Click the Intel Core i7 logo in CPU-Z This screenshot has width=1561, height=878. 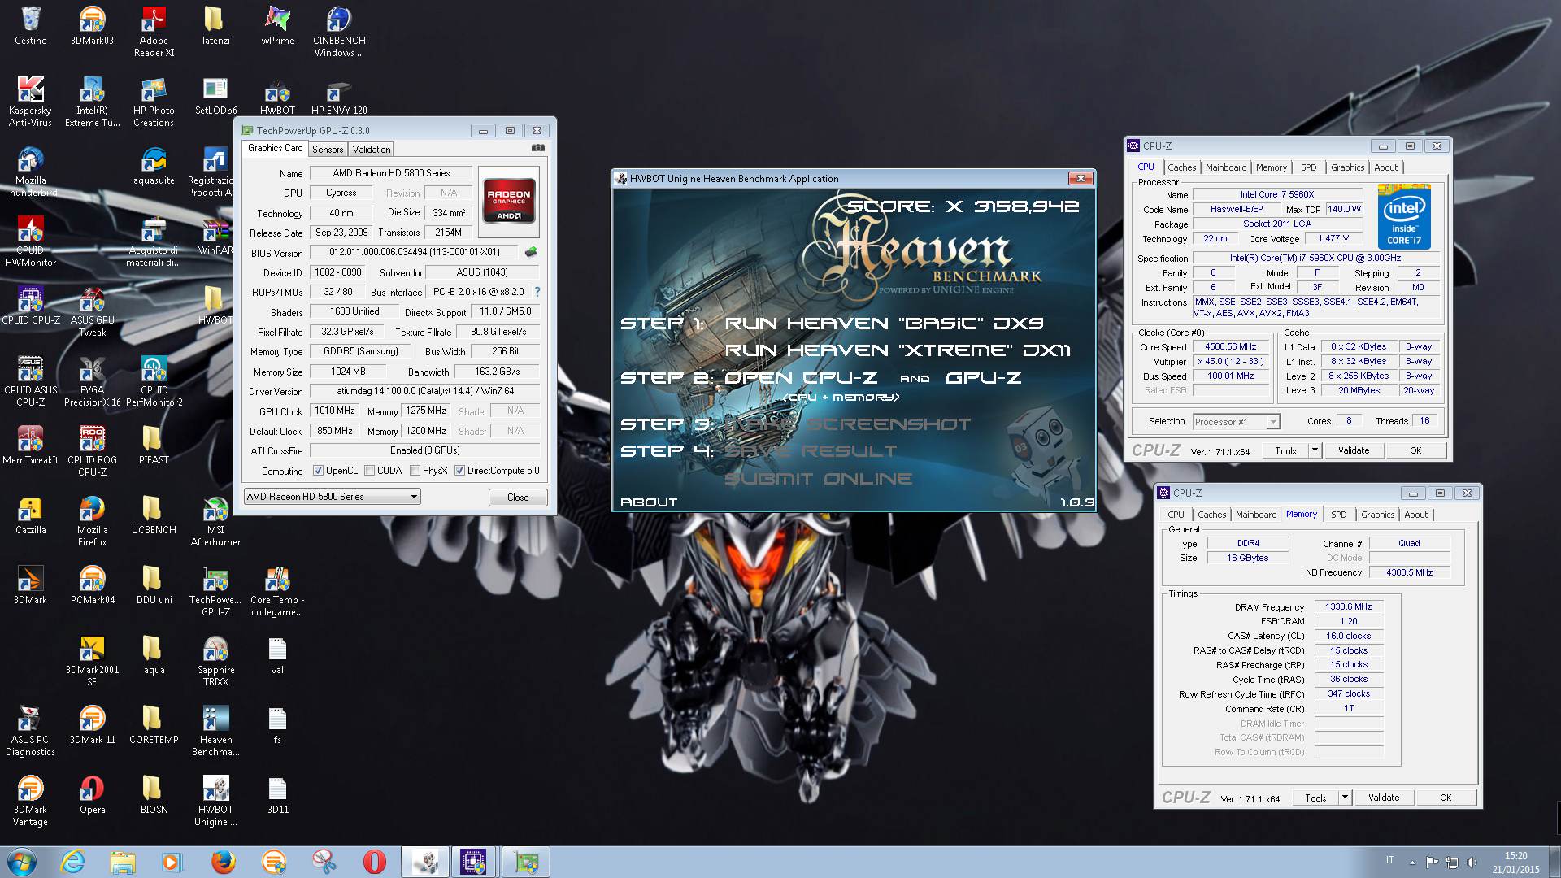click(1404, 216)
